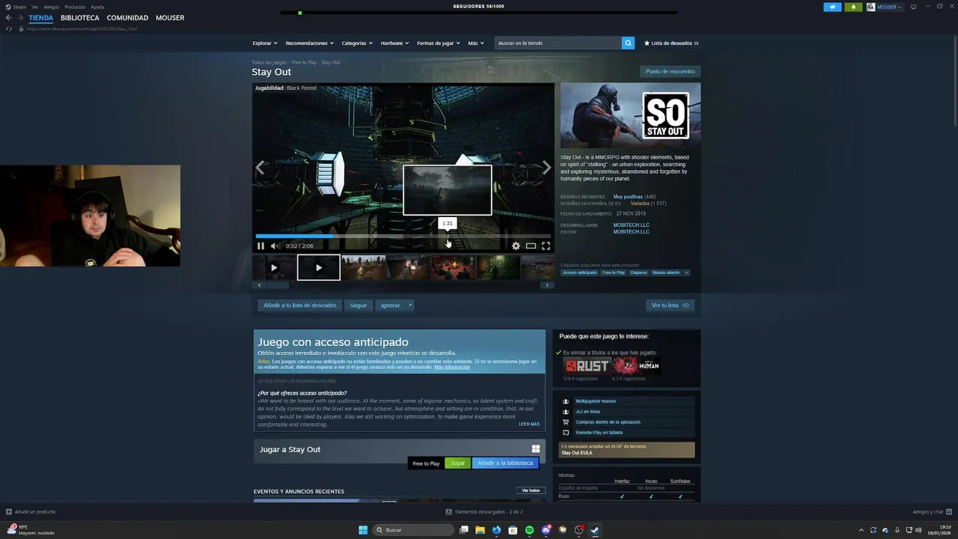This screenshot has height=539, width=958.
Task: Expand the Recomendaciones dropdown
Action: [310, 43]
